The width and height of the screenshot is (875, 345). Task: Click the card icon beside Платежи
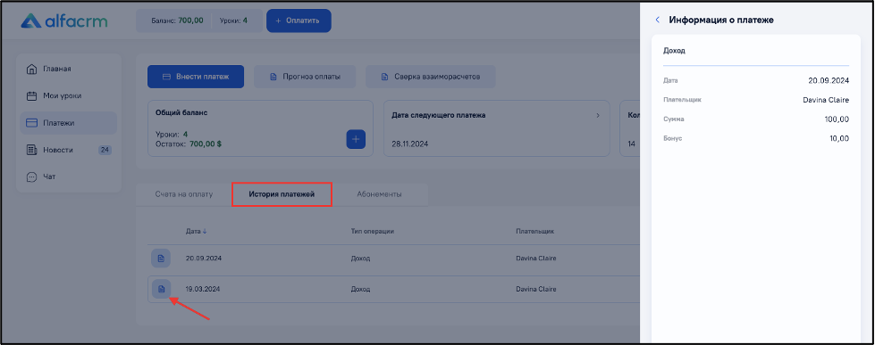(31, 123)
